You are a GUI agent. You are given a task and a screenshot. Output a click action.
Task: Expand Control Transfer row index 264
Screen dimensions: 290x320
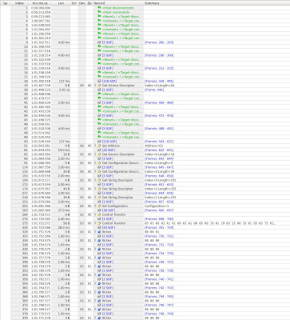(x=95, y=214)
